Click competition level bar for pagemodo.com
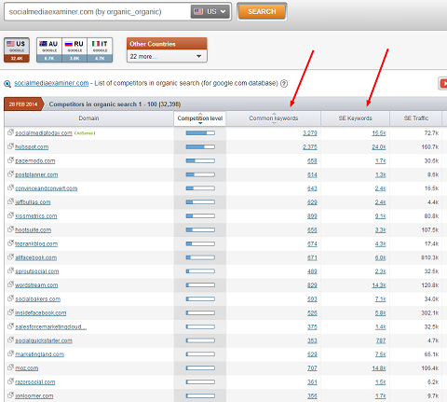The image size is (447, 402). [200, 160]
